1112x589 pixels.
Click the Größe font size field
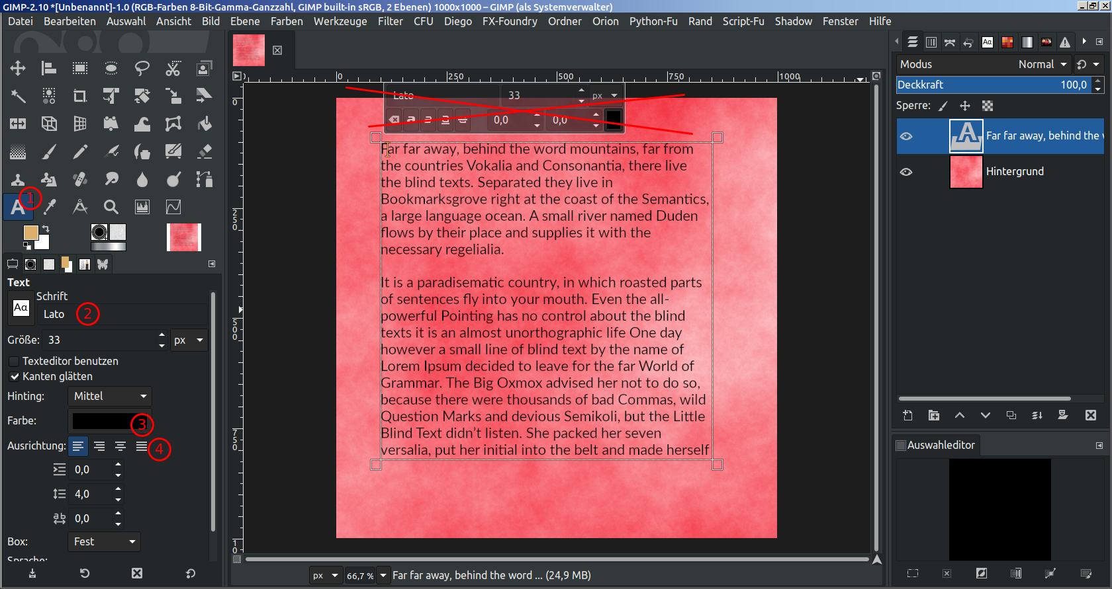(x=99, y=340)
